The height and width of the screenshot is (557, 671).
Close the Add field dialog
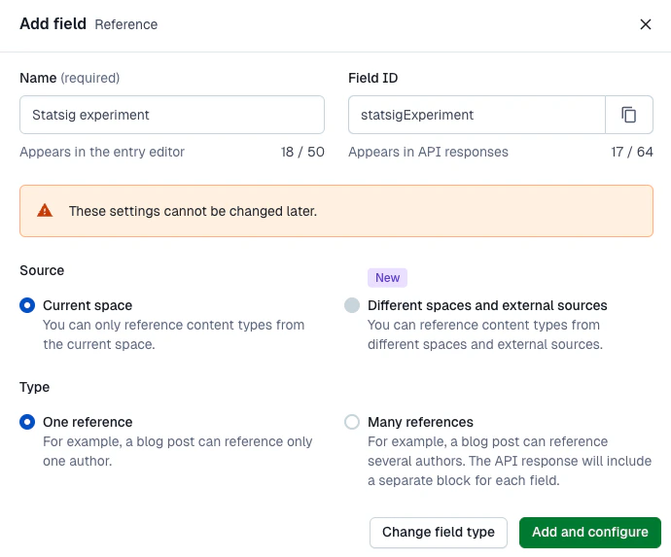pos(646,24)
